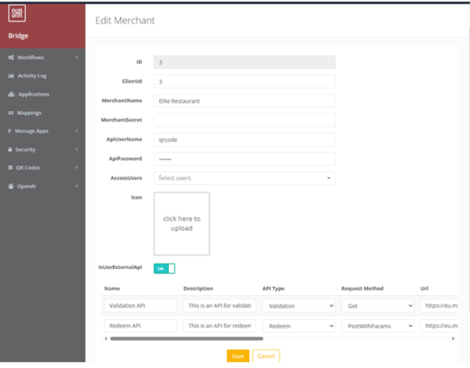Screen dimensions: 470x368
Task: Click the ApiPassword field
Action: click(244, 159)
